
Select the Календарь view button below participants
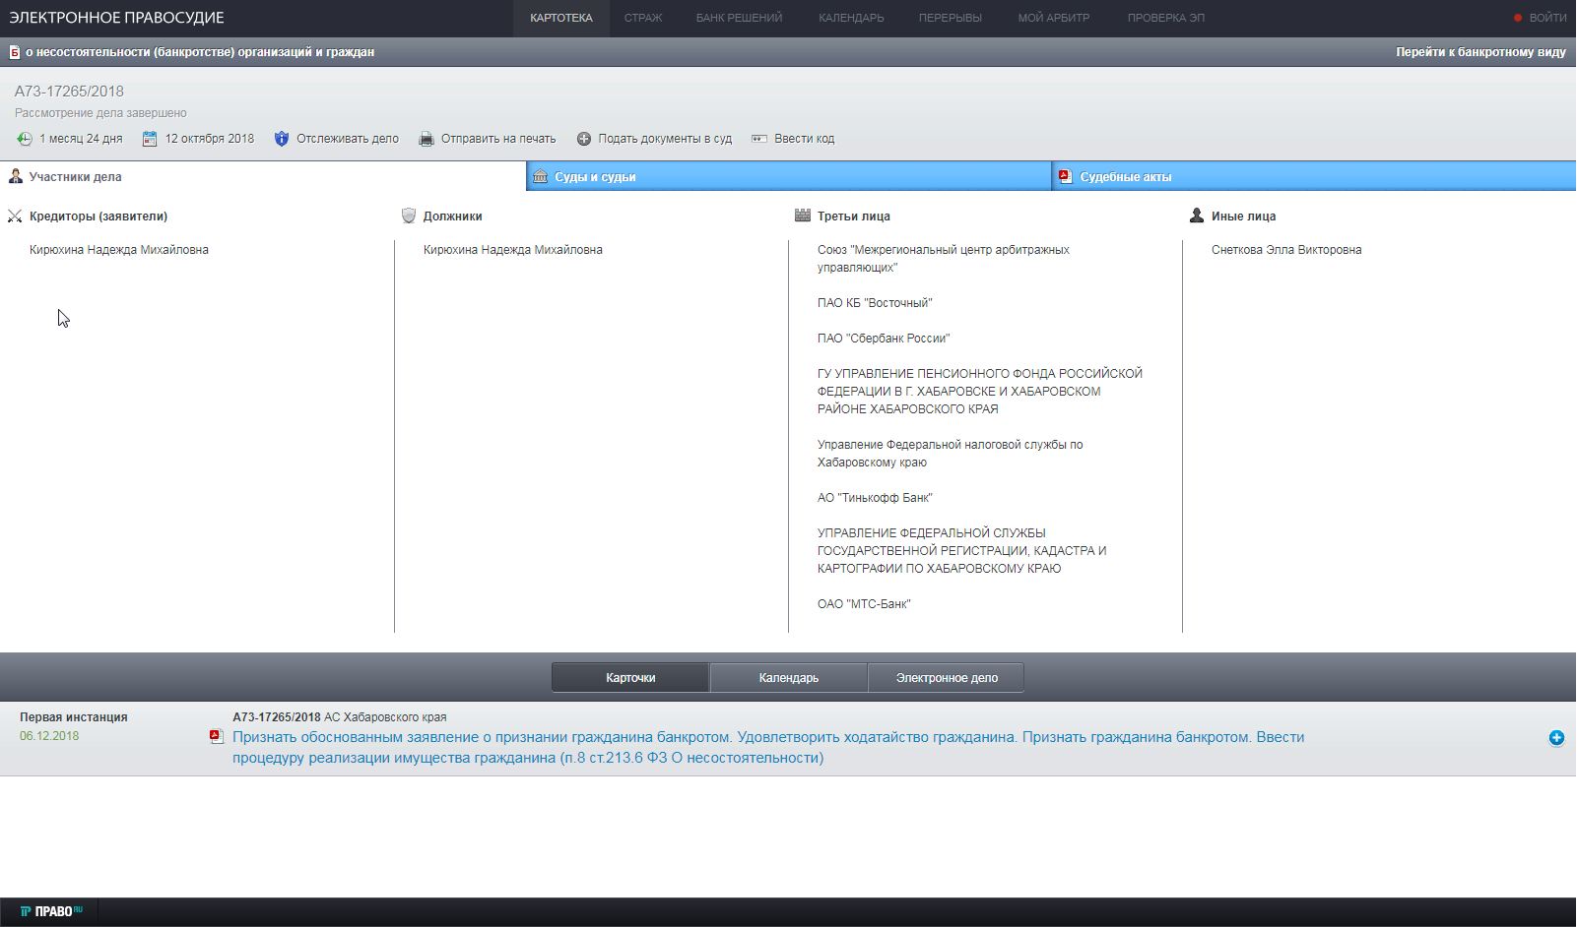pos(788,677)
